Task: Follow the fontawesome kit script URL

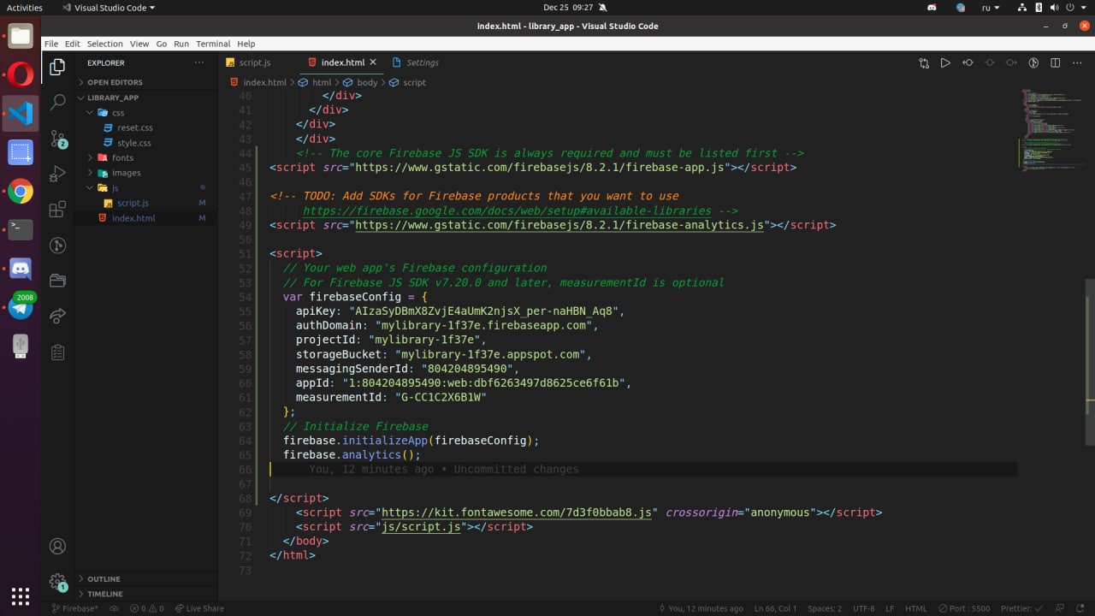Action: pyautogui.click(x=517, y=512)
